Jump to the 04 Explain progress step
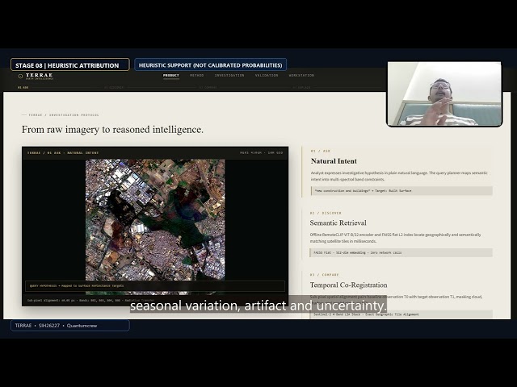517x387 pixels. click(x=301, y=88)
